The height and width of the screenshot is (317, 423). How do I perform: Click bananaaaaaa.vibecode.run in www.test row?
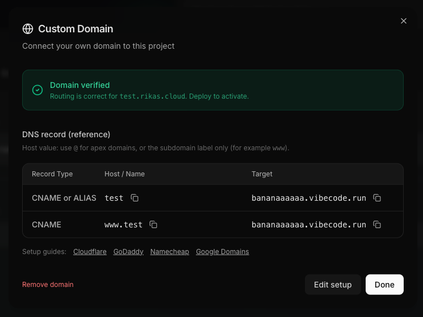point(309,225)
